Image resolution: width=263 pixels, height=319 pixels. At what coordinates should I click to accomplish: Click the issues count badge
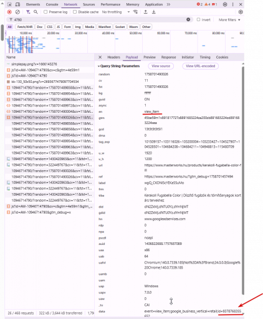pos(214,4)
